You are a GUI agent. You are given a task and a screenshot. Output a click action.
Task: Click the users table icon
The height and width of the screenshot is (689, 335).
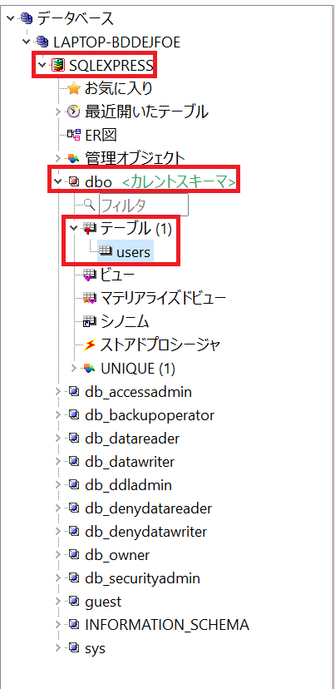(106, 251)
